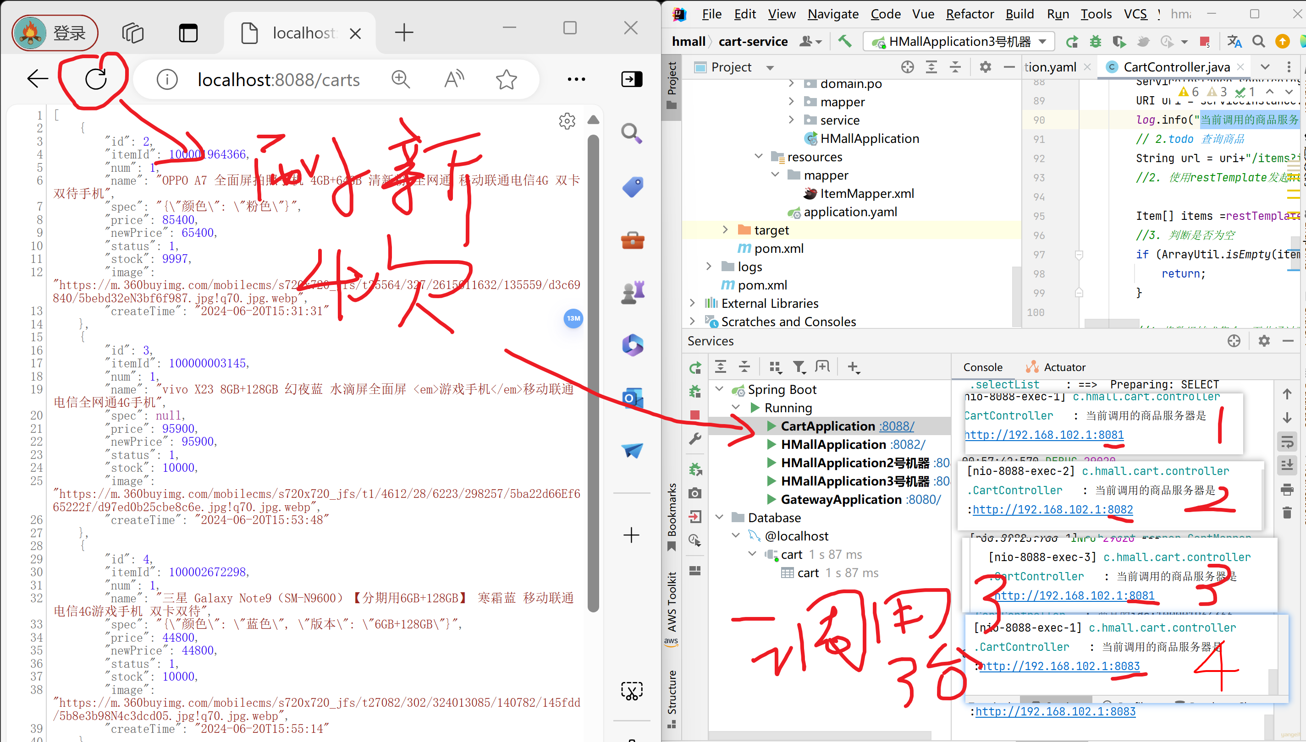Run HMallApplication with the rerun icon
Image resolution: width=1306 pixels, height=742 pixels.
(1072, 41)
